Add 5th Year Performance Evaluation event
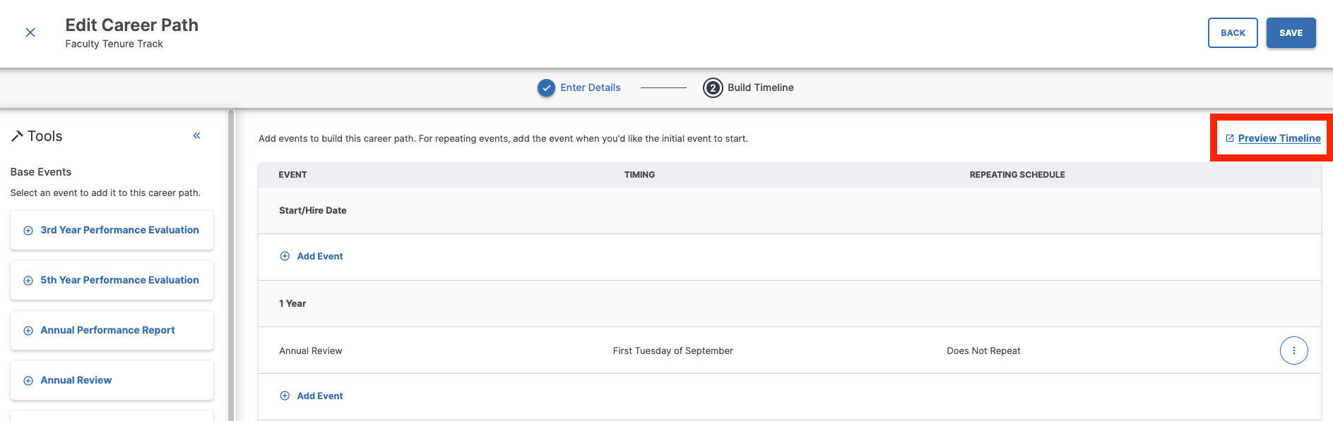Screen dimensions: 1333x421 pos(112,280)
